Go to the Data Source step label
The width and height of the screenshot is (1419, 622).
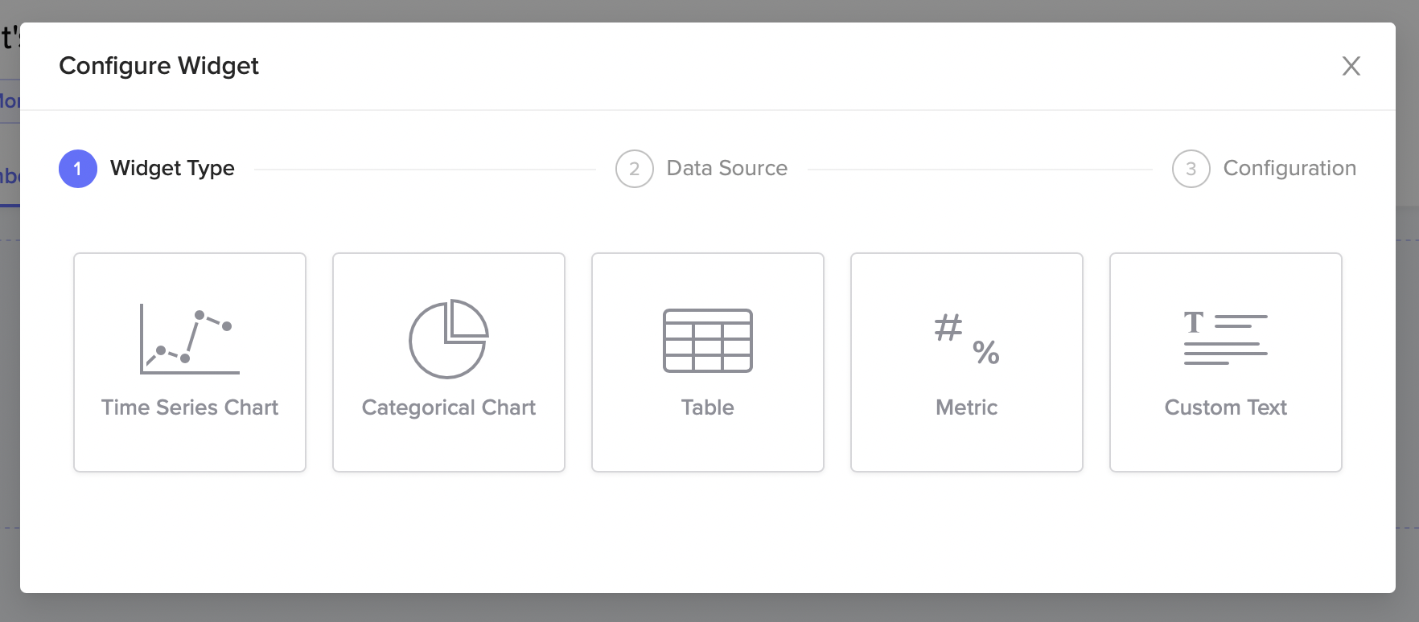click(x=727, y=168)
